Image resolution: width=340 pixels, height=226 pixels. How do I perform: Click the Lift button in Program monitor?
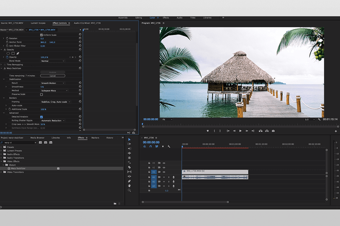[x=261, y=131]
